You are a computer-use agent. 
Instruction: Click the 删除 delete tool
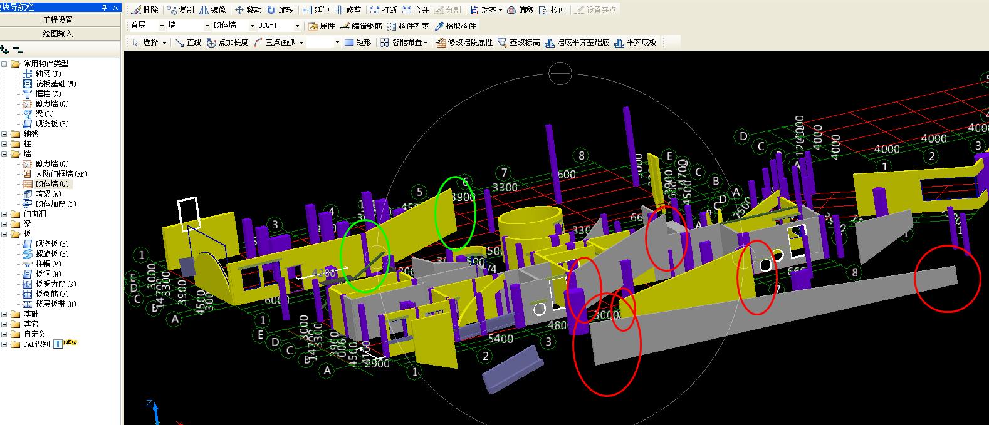tap(145, 10)
